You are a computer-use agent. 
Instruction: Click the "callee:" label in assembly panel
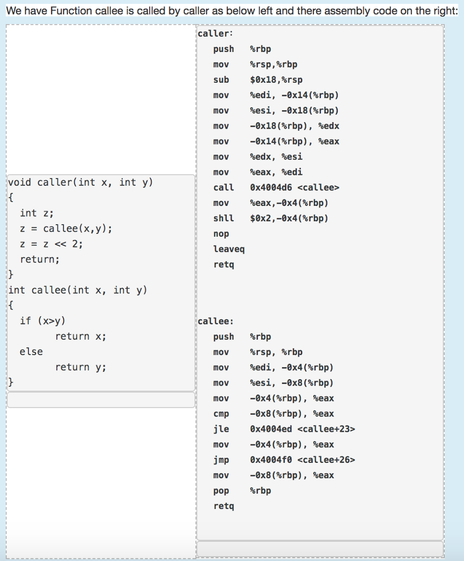pyautogui.click(x=214, y=320)
